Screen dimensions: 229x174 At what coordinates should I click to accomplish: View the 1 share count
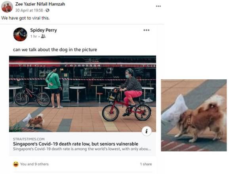[x=146, y=164]
